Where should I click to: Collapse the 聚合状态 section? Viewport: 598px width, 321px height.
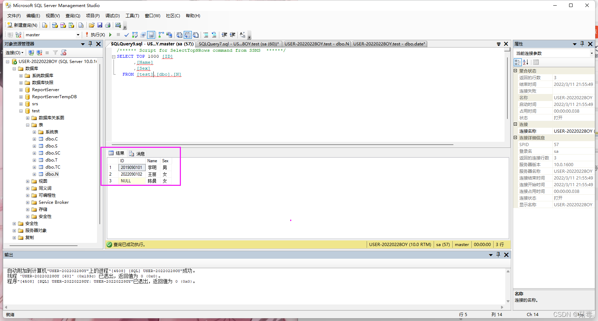pyautogui.click(x=515, y=71)
